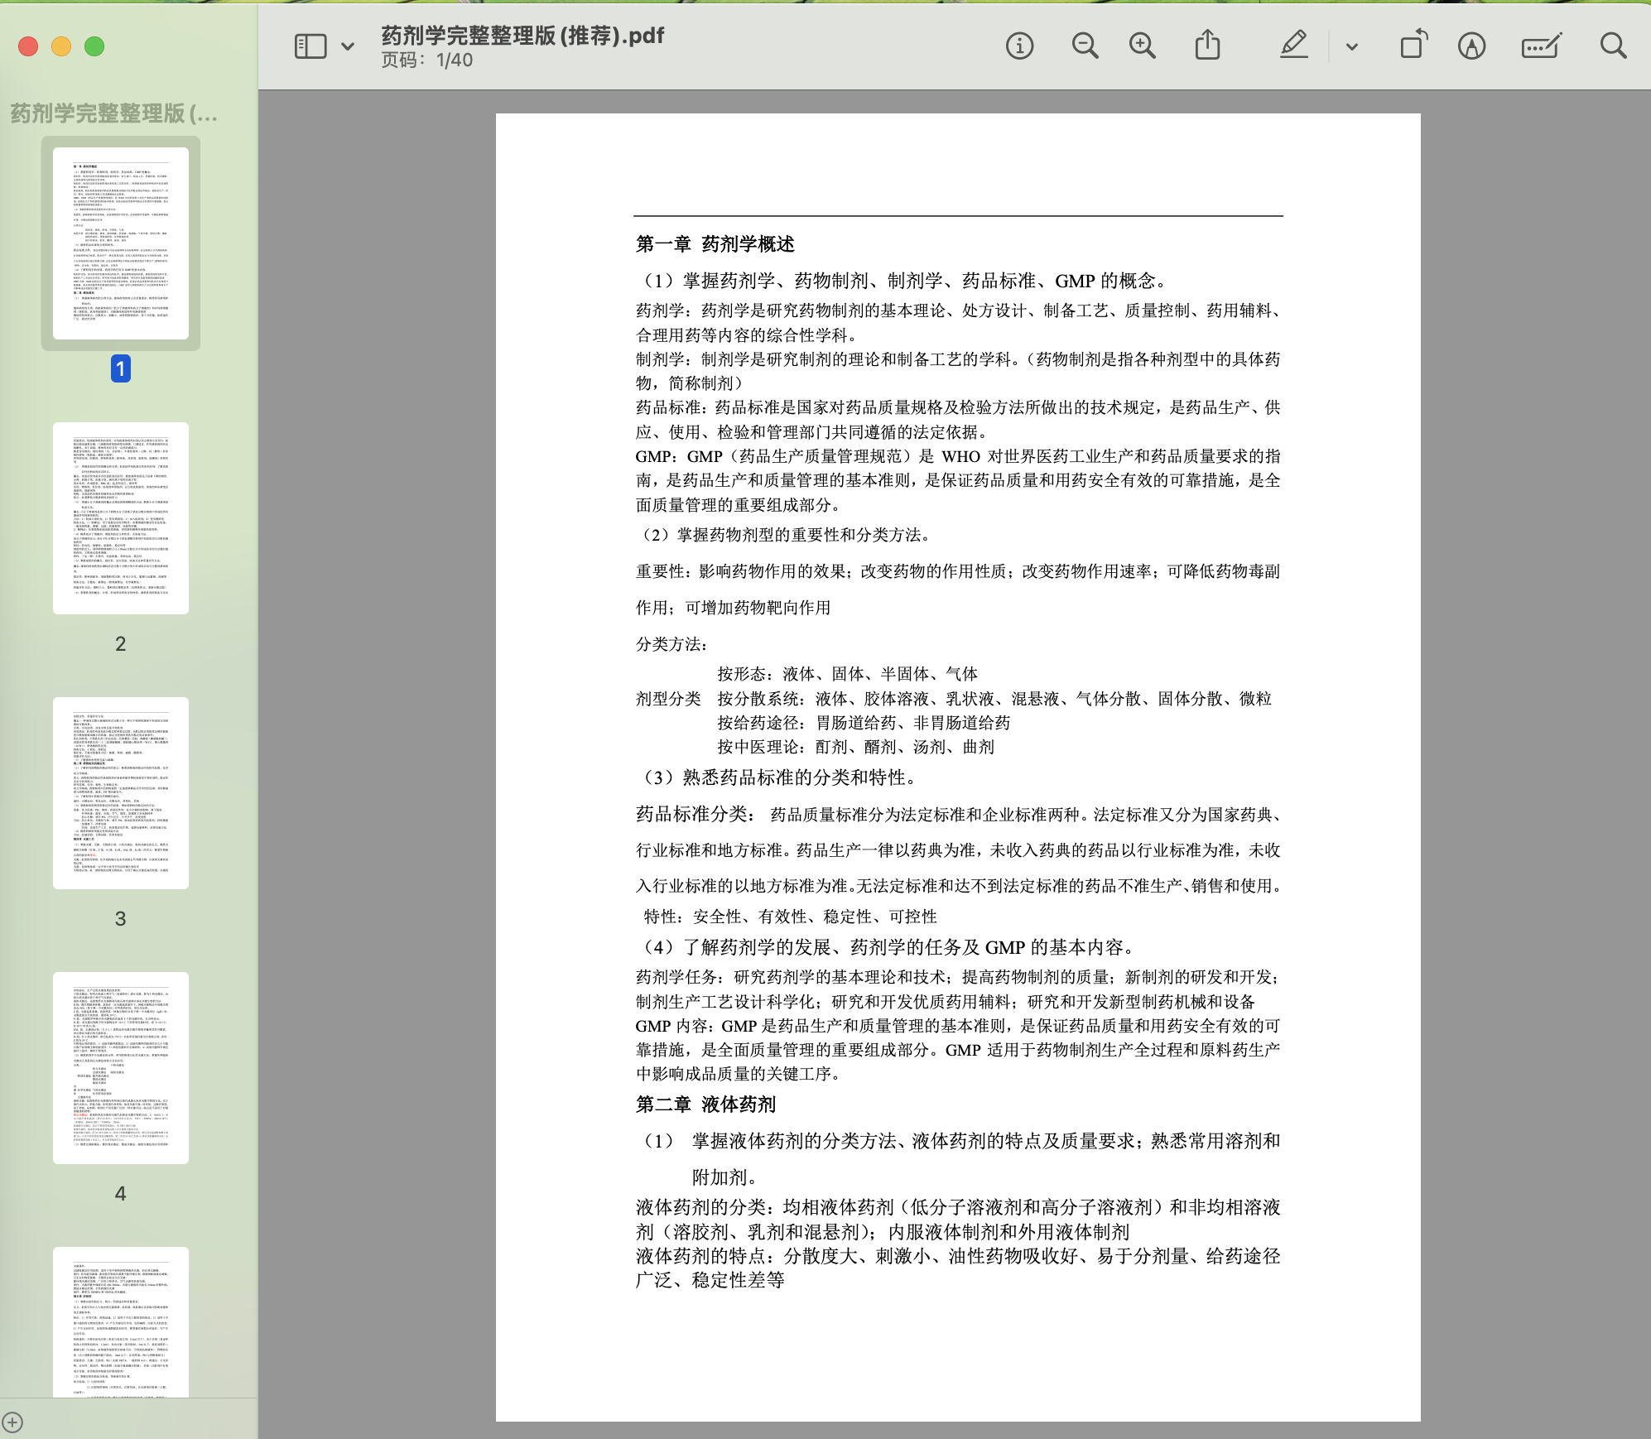
Task: Open the form filling tool icon
Action: point(1541,46)
